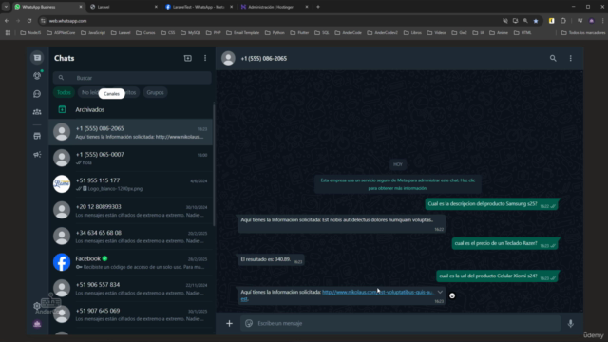Click avatar of +51 955 115 177 chat
This screenshot has width=608, height=342.
(62, 184)
